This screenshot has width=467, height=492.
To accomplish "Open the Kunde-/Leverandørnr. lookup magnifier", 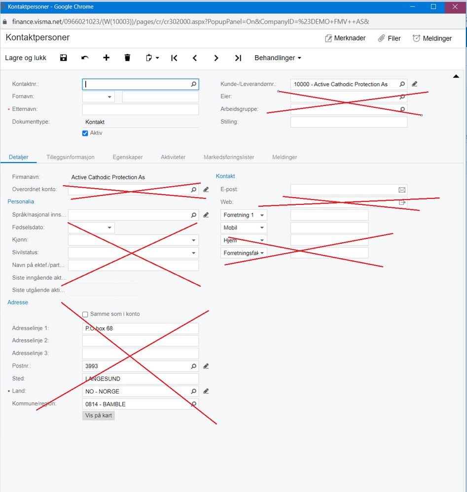I will 402,84.
